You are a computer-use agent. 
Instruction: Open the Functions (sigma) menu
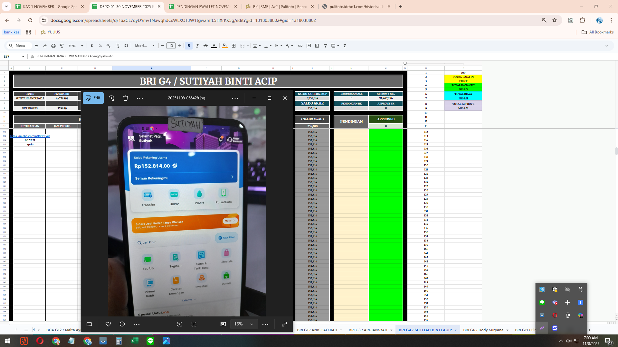click(345, 46)
